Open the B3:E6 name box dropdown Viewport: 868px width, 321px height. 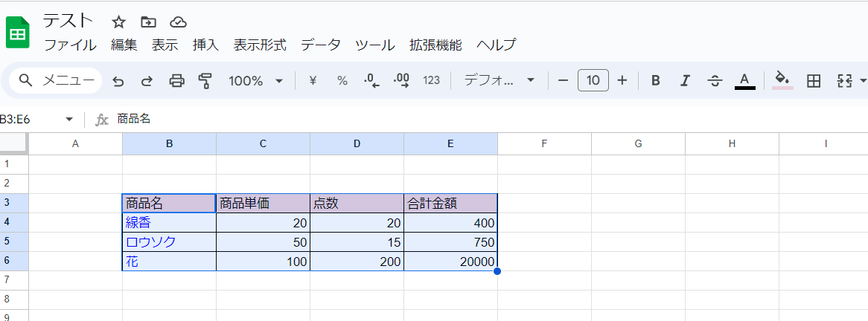(69, 120)
